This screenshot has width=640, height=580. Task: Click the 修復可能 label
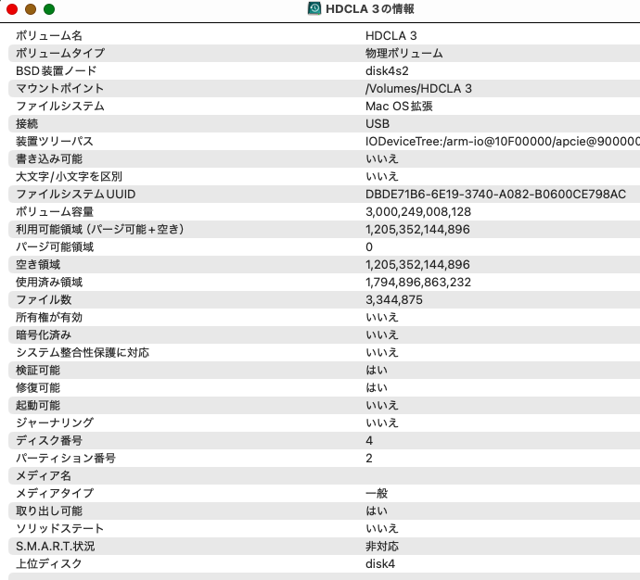[x=38, y=387]
